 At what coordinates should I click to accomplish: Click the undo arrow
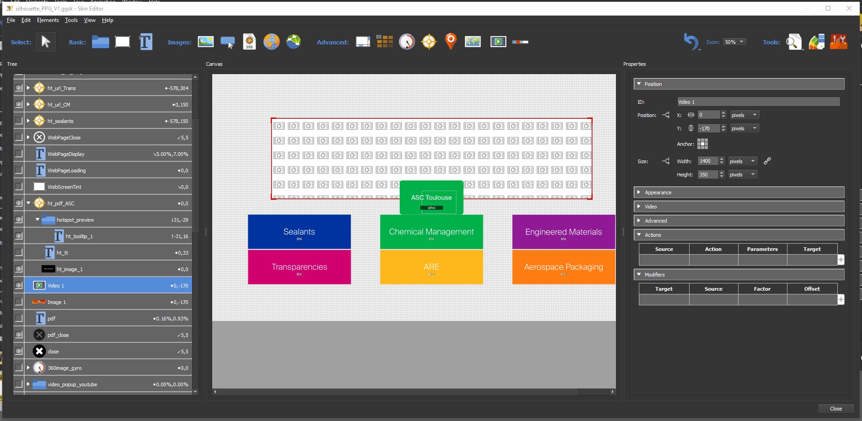coord(691,42)
